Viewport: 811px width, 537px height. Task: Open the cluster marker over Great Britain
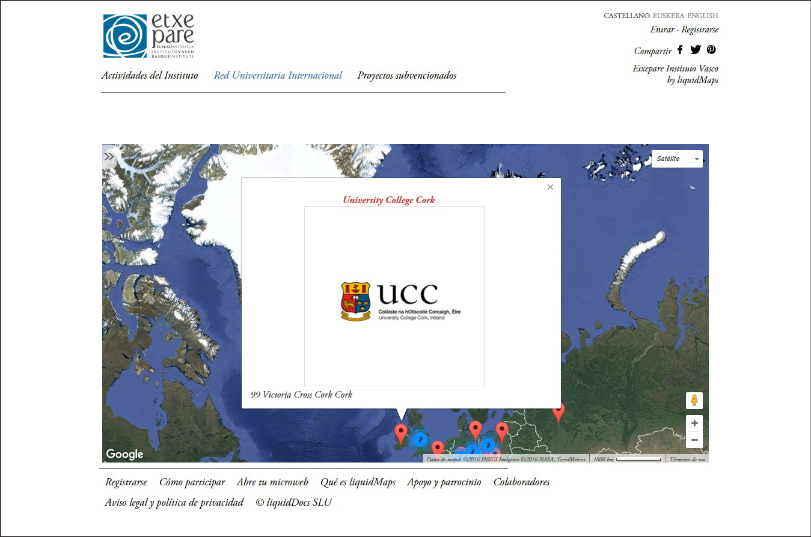(x=420, y=439)
